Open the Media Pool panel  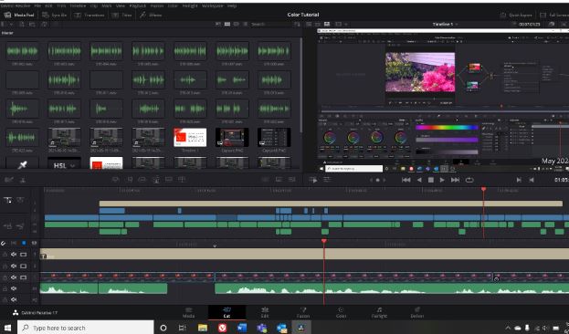tap(19, 15)
